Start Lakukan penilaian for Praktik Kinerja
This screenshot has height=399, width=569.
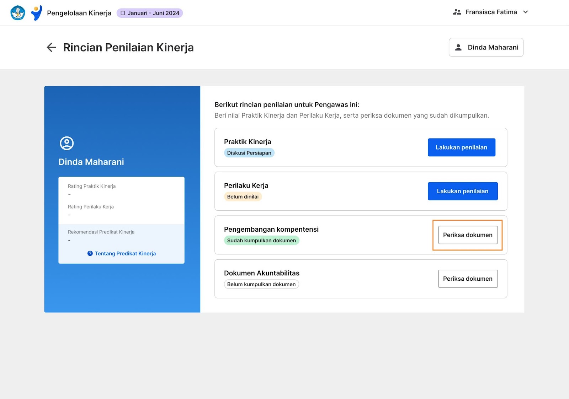tap(461, 147)
